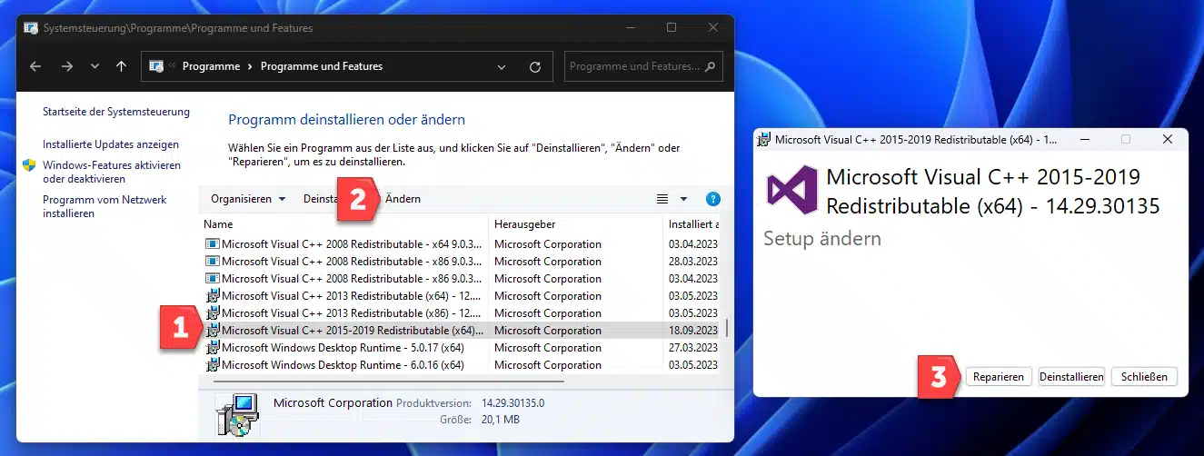The width and height of the screenshot is (1204, 456).
Task: Click the Programme breadcrumb segment
Action: coord(211,66)
